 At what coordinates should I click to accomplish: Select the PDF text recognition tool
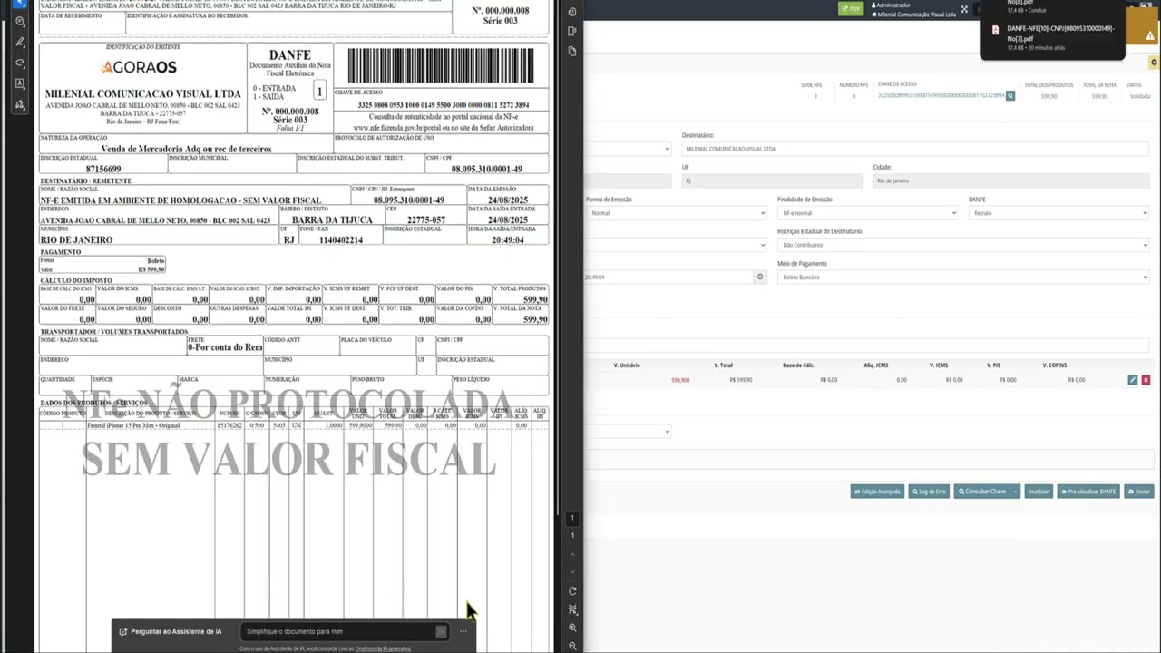(20, 84)
